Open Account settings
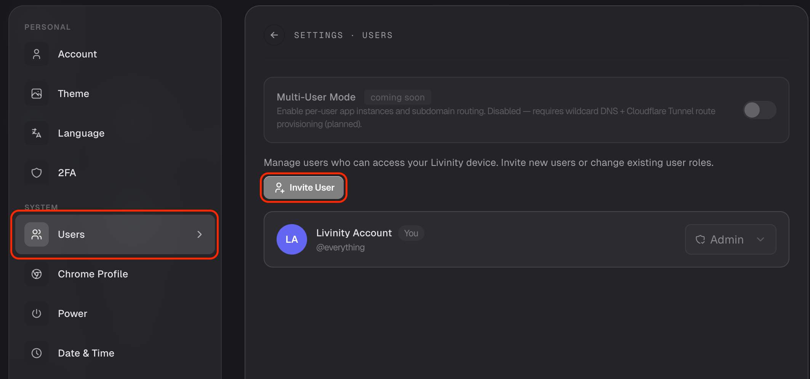Screen dimensions: 810x379 pyautogui.click(x=115, y=54)
